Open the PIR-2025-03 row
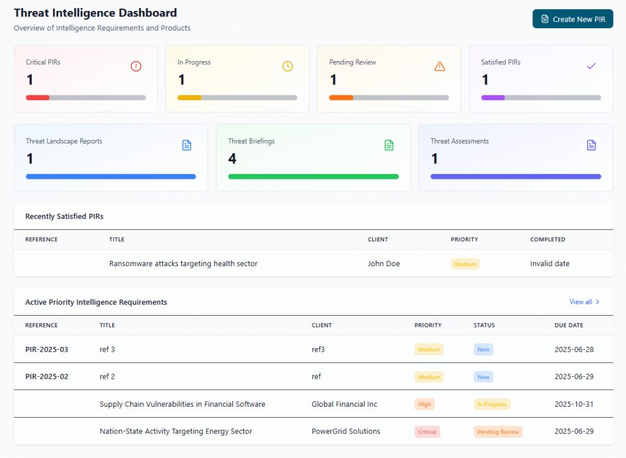The height and width of the screenshot is (458, 626). coord(314,349)
